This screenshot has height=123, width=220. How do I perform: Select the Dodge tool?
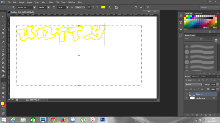[3, 71]
